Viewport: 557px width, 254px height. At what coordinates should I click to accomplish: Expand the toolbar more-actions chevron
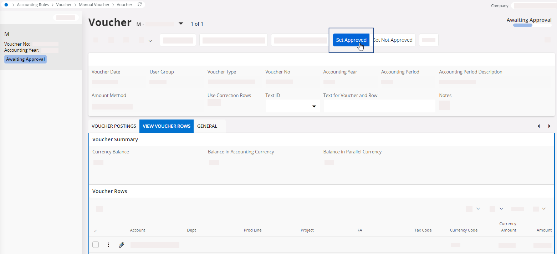pos(150,41)
